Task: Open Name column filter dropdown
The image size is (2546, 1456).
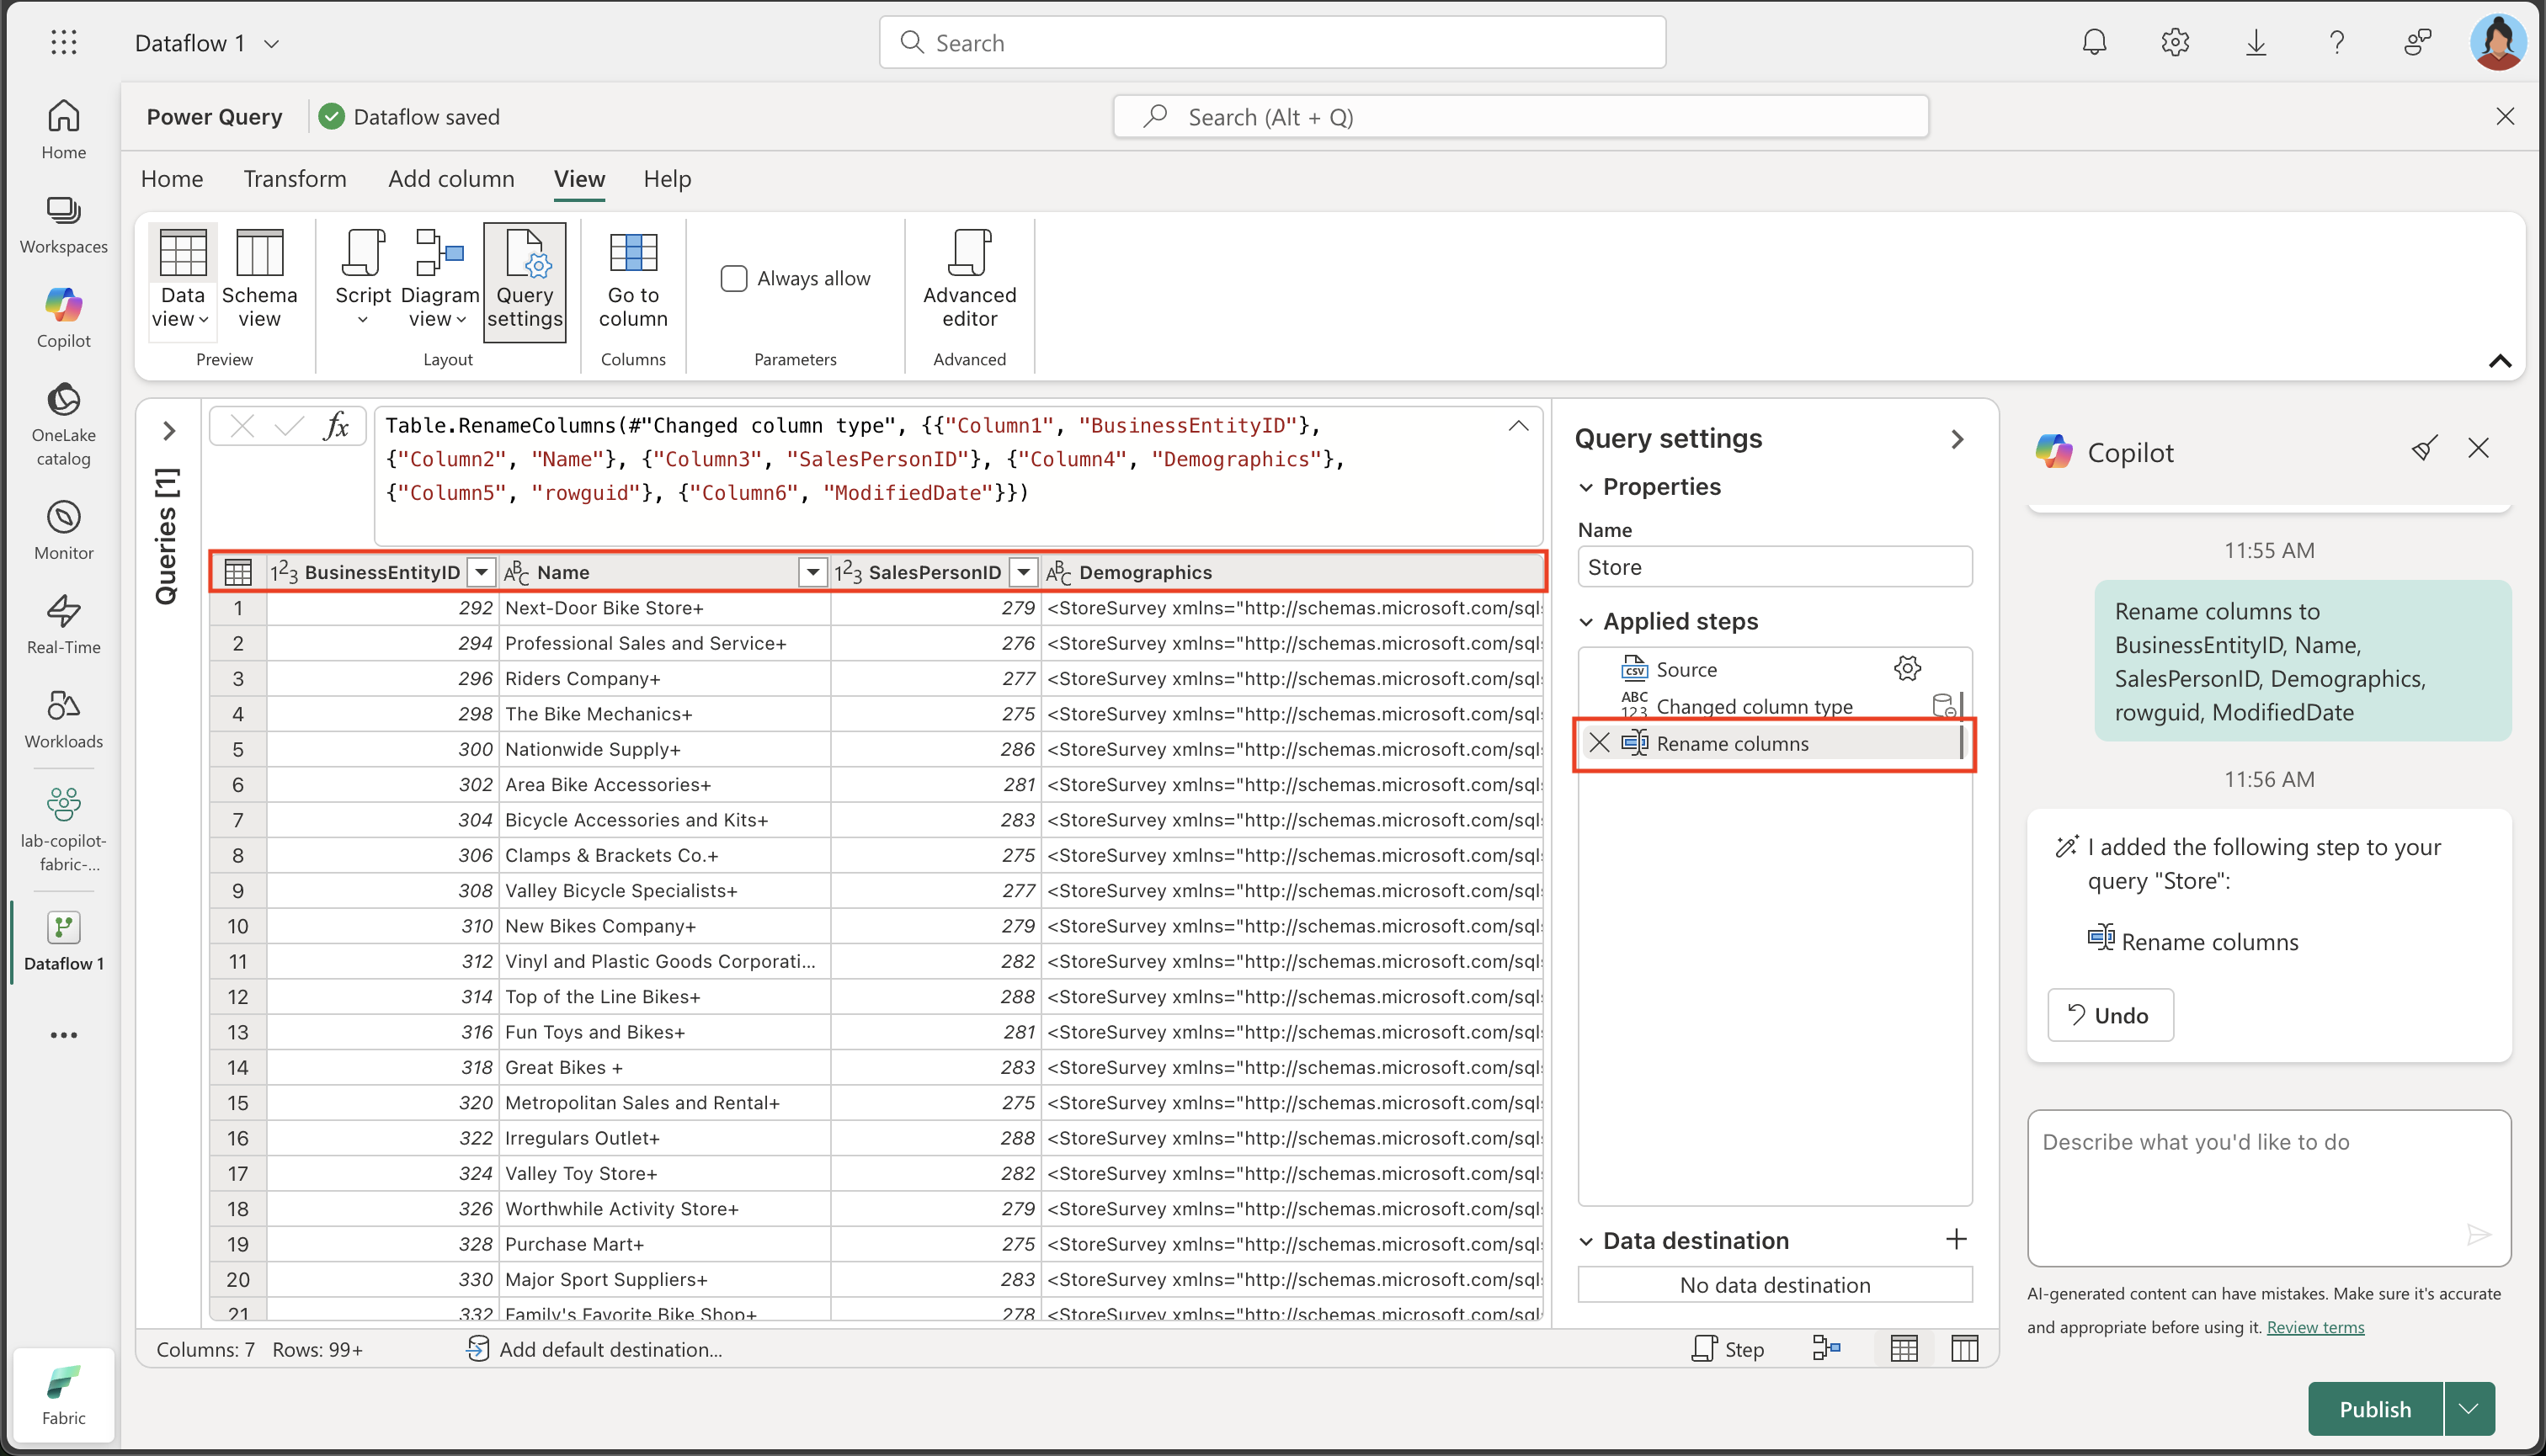Action: coord(812,572)
